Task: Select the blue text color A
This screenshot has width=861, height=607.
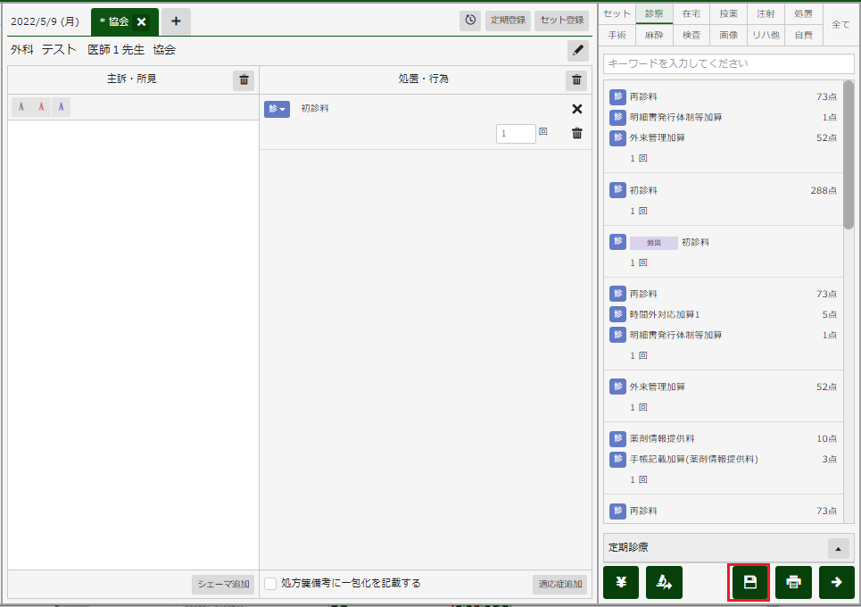Action: point(61,106)
